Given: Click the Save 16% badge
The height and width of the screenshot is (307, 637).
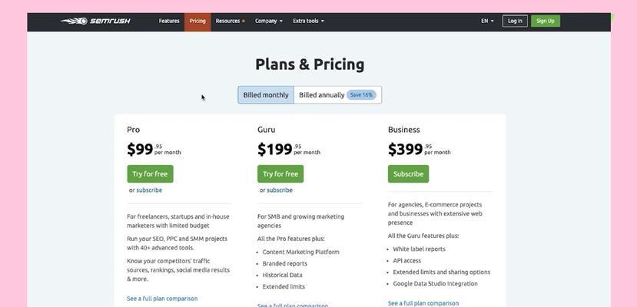Looking at the screenshot, I should [361, 95].
